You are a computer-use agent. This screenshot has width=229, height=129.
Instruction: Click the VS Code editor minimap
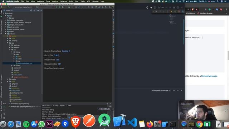click(173, 19)
